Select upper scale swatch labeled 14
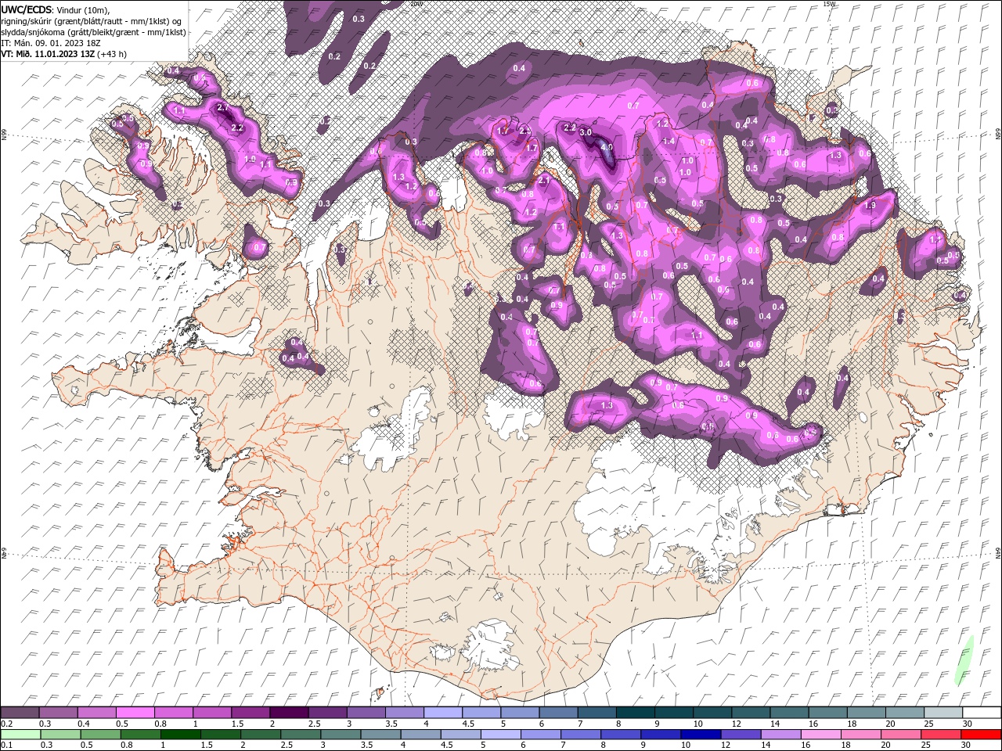This screenshot has width=1002, height=751. pos(789,713)
